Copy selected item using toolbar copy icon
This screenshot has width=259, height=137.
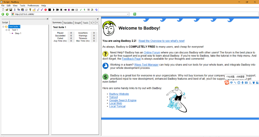coord(19,10)
